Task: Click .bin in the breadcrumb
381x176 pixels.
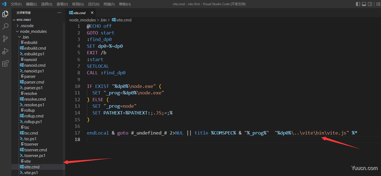Action: coord(103,20)
